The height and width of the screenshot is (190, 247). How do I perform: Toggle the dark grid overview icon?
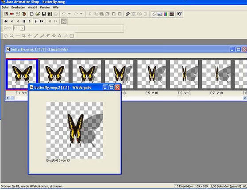(x=172, y=14)
